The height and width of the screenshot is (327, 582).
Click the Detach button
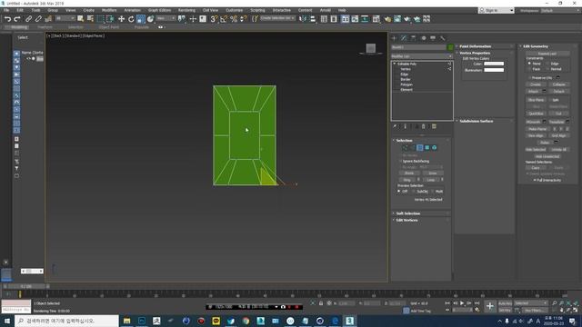click(x=558, y=91)
